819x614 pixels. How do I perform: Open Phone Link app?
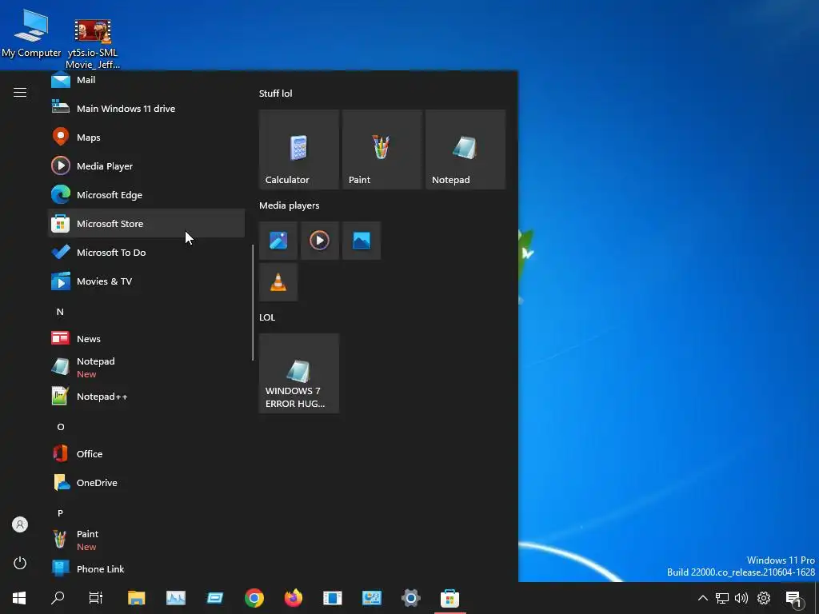pos(146,568)
